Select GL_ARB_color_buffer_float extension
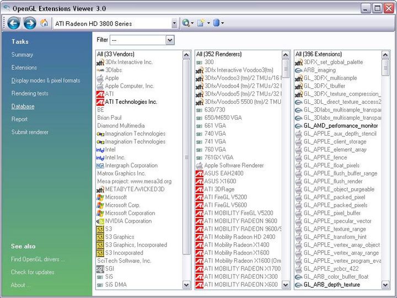This screenshot has width=397, height=298. click(x=336, y=276)
